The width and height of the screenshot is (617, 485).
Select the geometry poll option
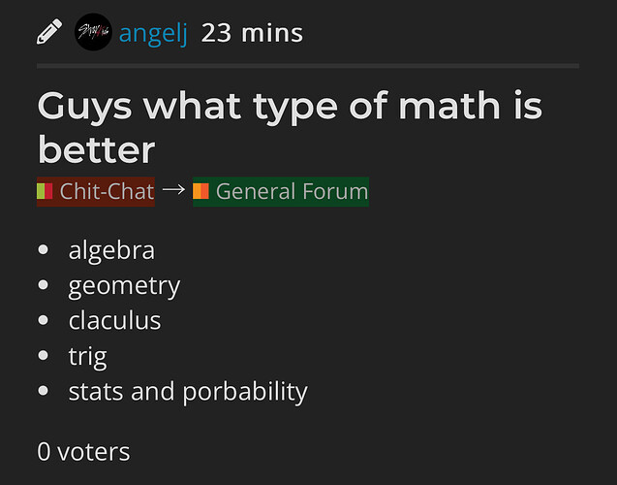124,286
